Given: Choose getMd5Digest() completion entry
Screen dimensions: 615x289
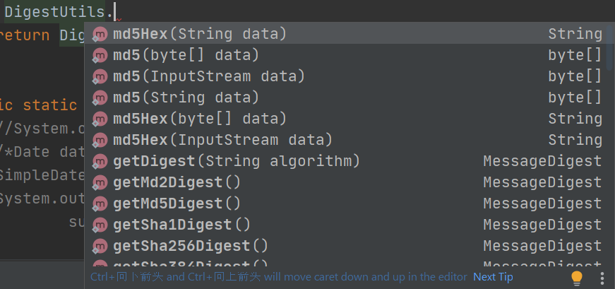Looking at the screenshot, I should pos(346,204).
